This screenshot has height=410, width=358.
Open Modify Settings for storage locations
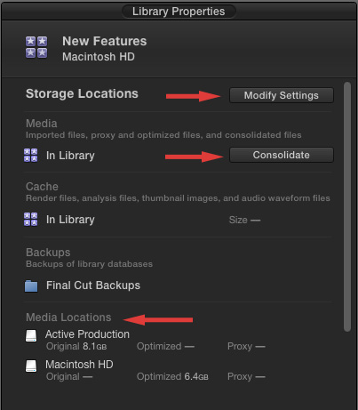(x=282, y=95)
